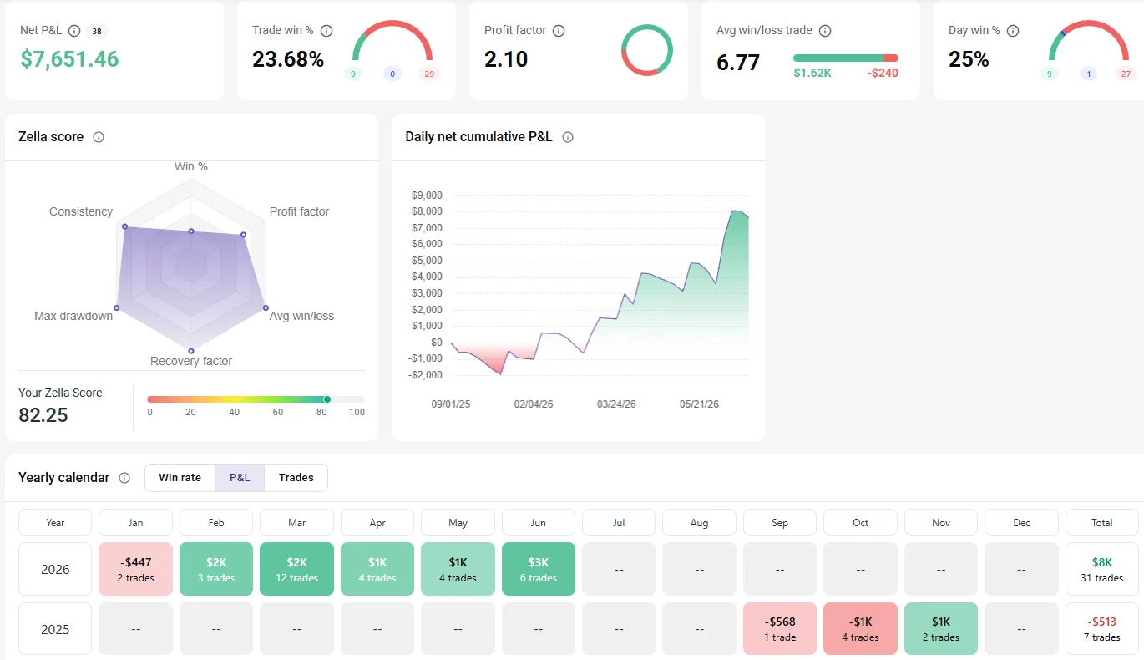Click the Recovery factor point on radar chart
Image resolution: width=1144 pixels, height=660 pixels.
[191, 351]
